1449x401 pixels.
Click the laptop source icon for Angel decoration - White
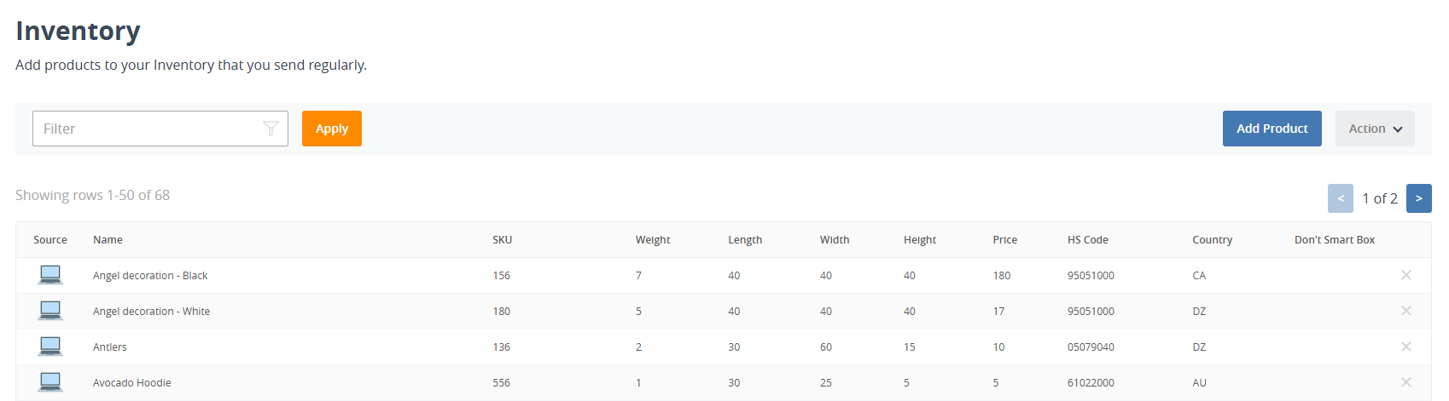[50, 311]
